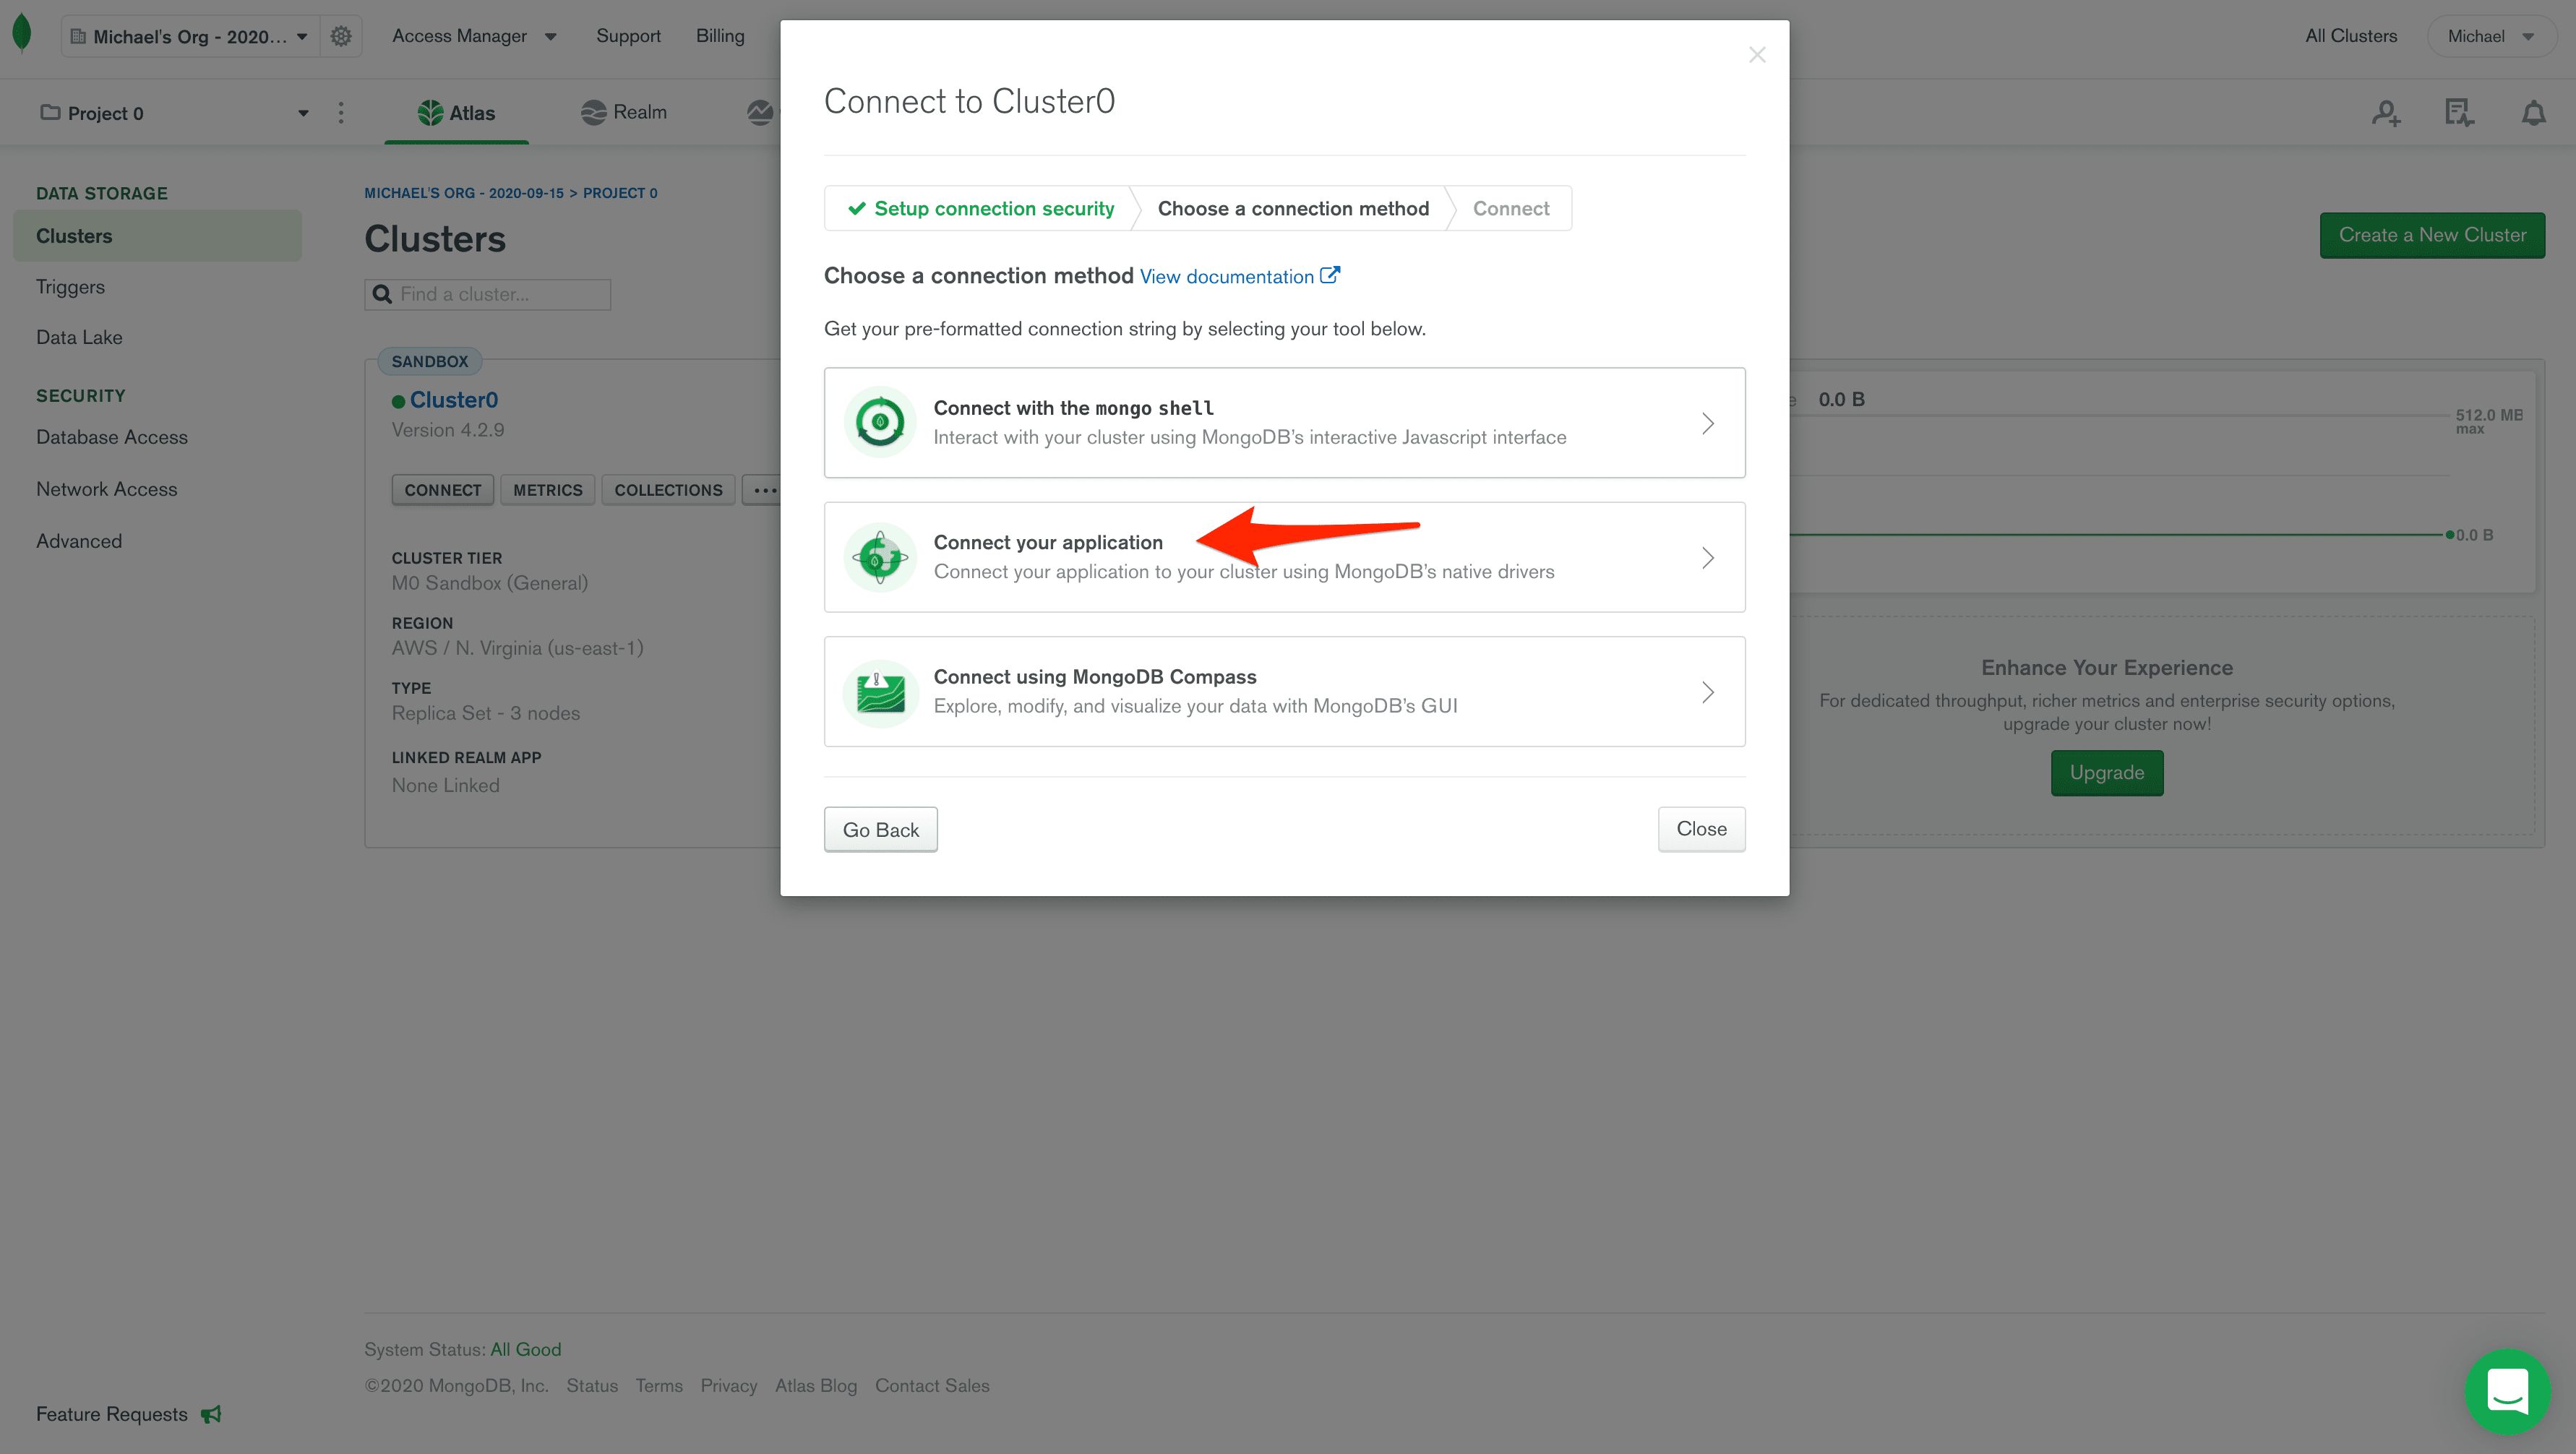The width and height of the screenshot is (2576, 1454).
Task: Expand the Michael's Org dropdown menu
Action: point(299,34)
